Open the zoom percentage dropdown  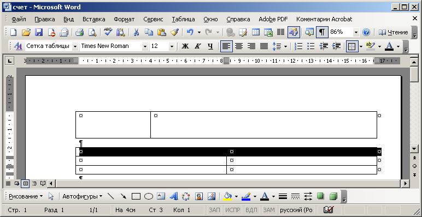pos(356,32)
